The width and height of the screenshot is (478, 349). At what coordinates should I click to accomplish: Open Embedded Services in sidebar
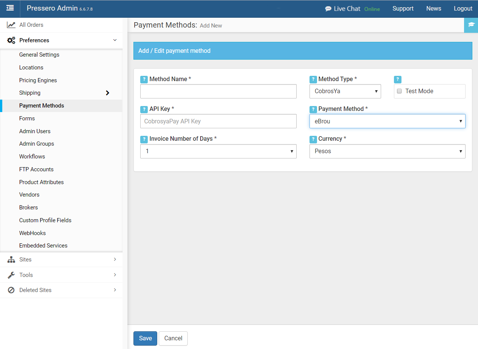click(43, 246)
